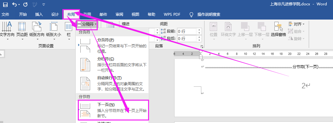Click the lightbulb icon beside 操作说明搜索
The width and height of the screenshot is (333, 123).
[x=191, y=15]
